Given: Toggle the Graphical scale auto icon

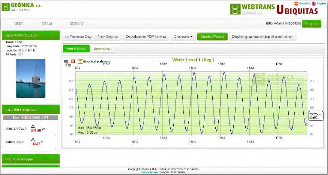Looking at the screenshot, I should point(80,61).
